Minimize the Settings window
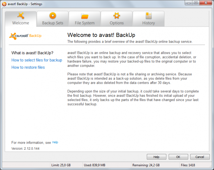This screenshot has width=214, height=170. pyautogui.click(x=189, y=3)
